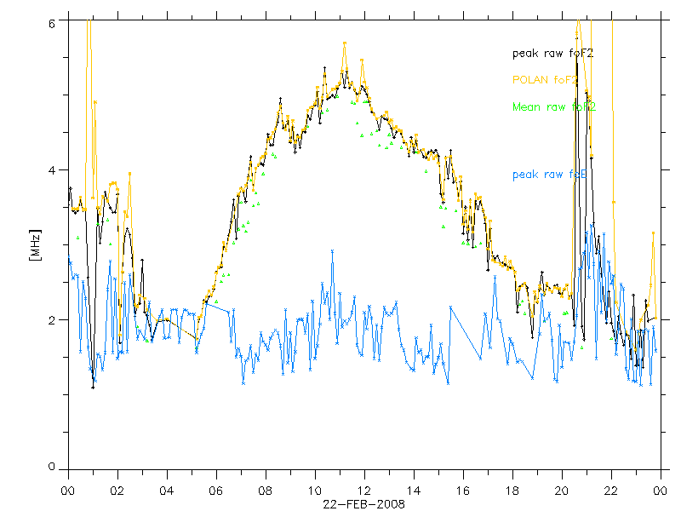Click x-axis hour label 08

click(266, 491)
